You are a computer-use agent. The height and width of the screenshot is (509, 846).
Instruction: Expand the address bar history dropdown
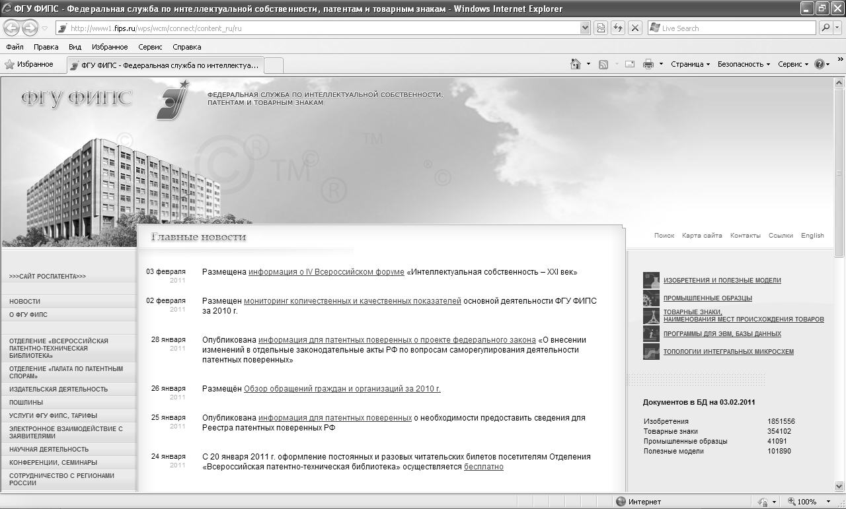coord(585,28)
